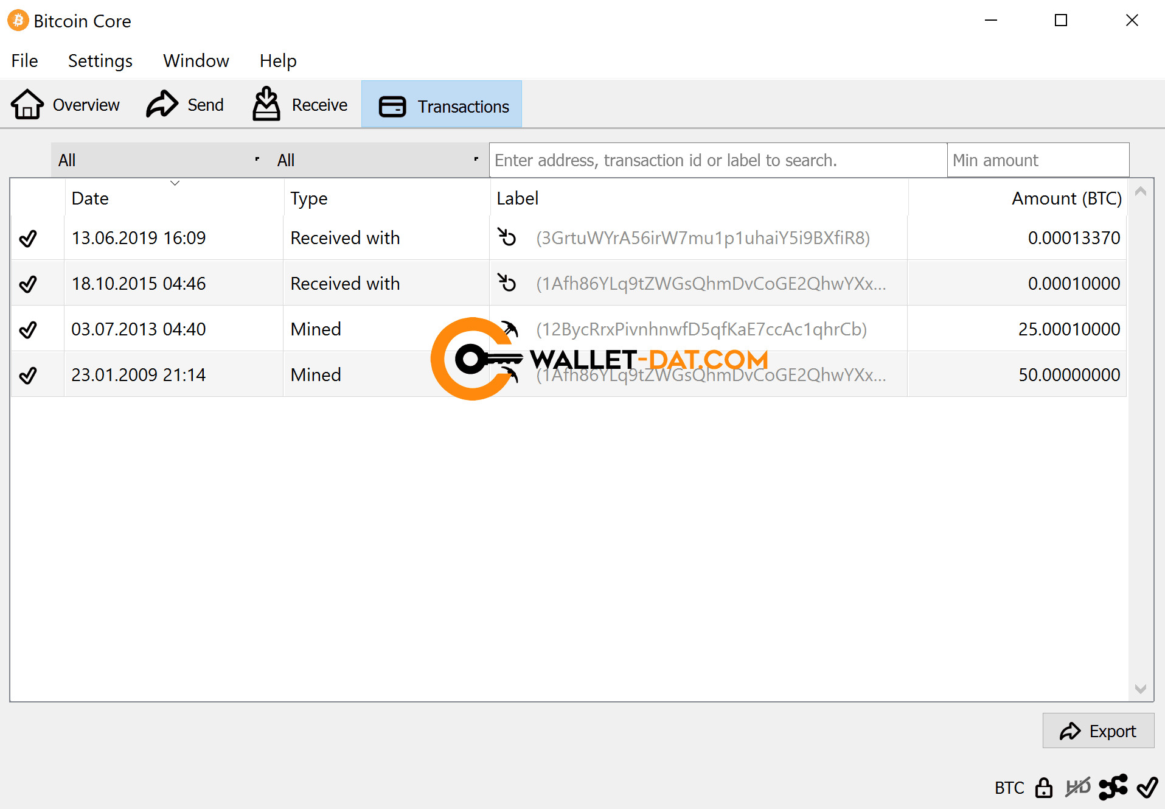Click 'Mined' type on 03.07.2013 row
The width and height of the screenshot is (1165, 809).
316,329
